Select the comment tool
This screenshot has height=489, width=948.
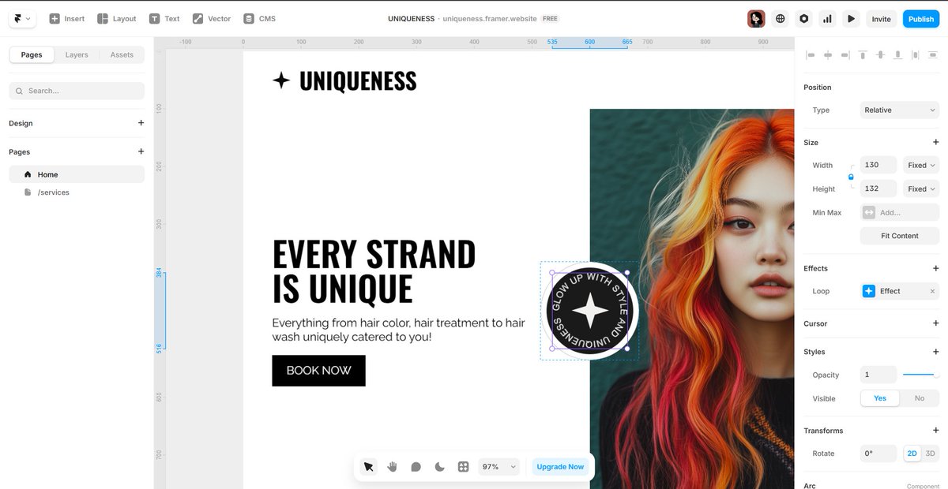coord(416,467)
